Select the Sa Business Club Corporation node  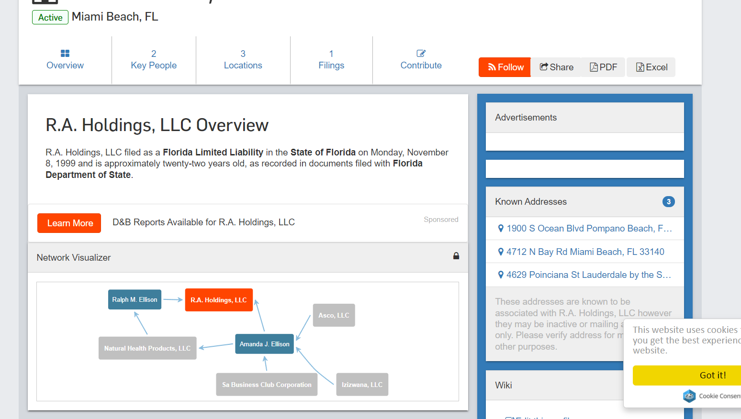[x=267, y=385]
